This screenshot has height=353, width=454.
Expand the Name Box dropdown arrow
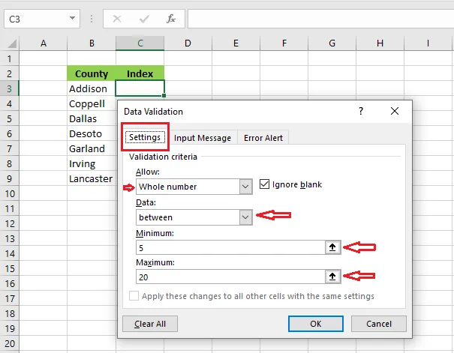tap(72, 19)
